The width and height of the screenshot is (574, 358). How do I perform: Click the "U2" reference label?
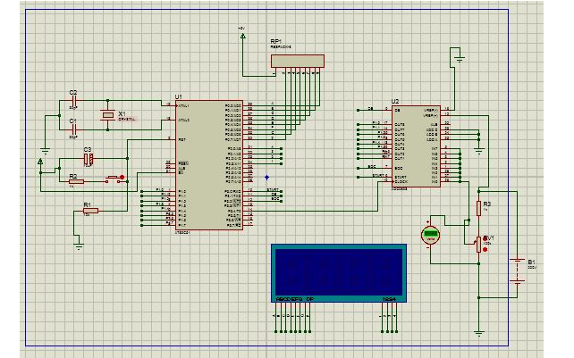click(395, 102)
